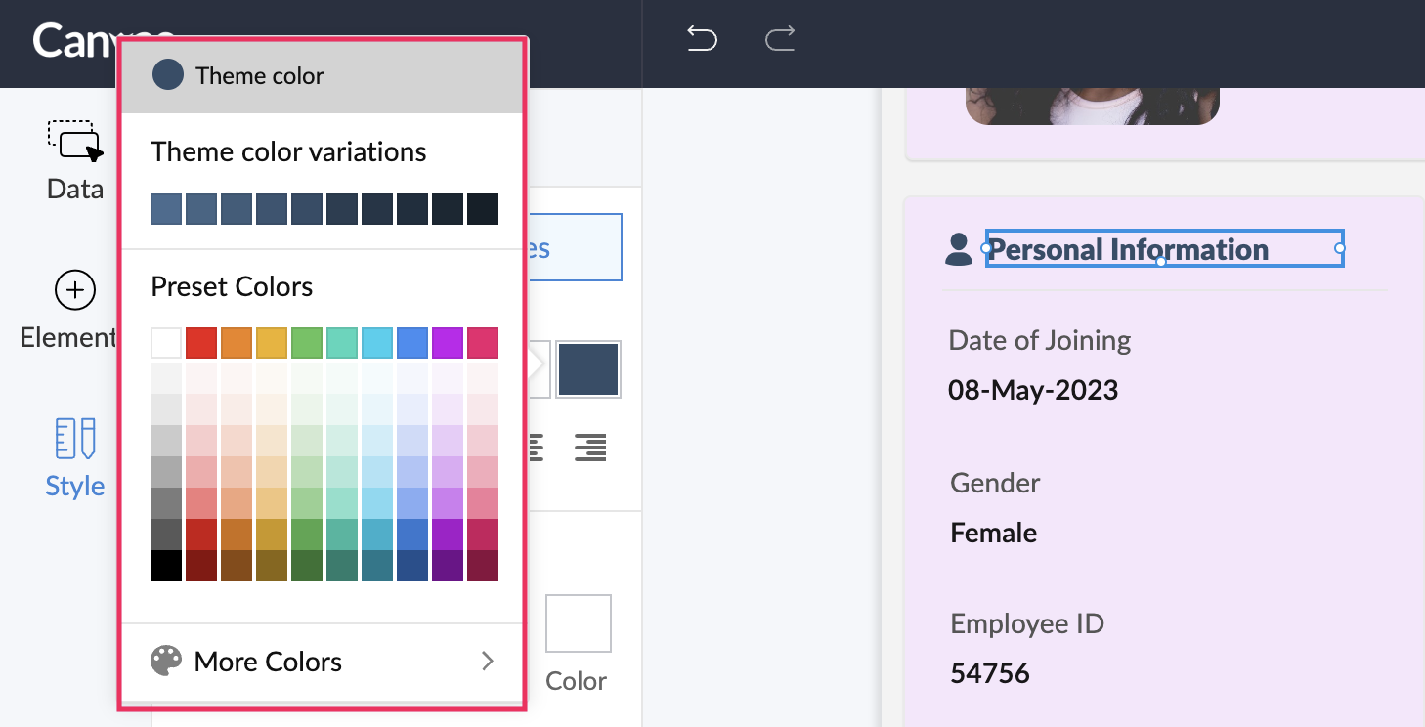Choose the bright teal preset color
Image resolution: width=1425 pixels, height=727 pixels.
[342, 343]
